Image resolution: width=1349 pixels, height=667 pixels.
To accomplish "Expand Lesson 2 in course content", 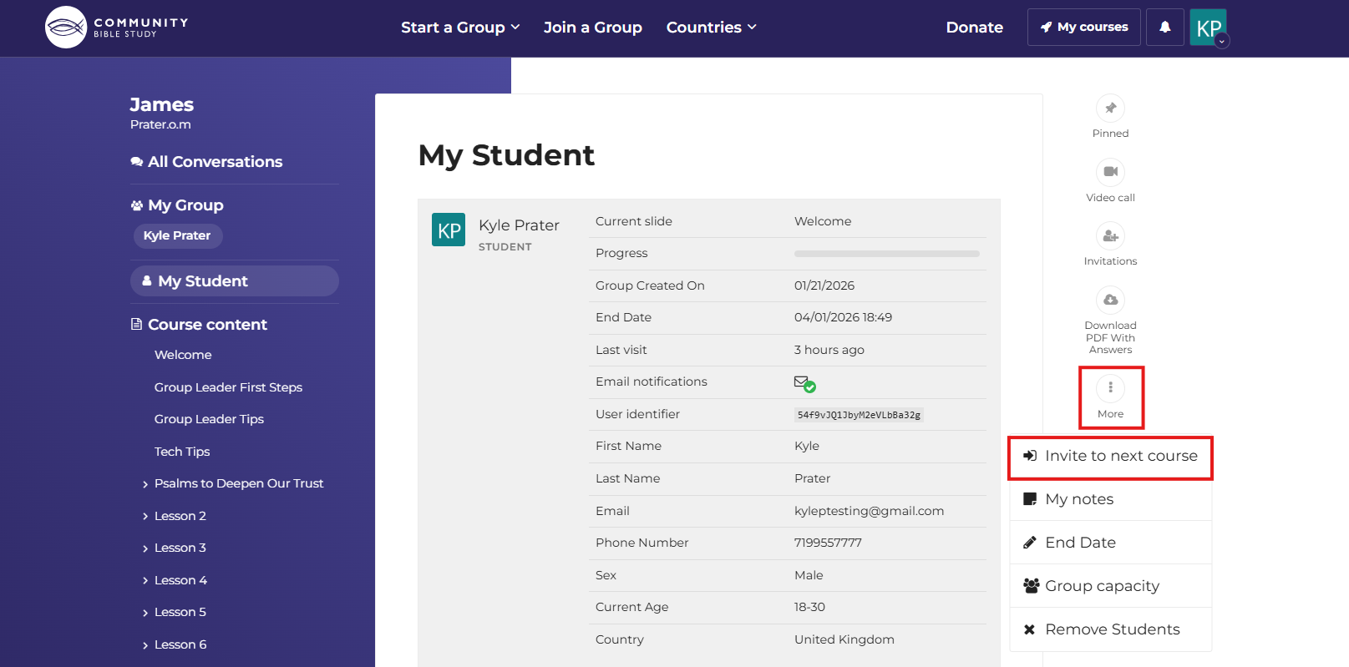I will point(180,516).
